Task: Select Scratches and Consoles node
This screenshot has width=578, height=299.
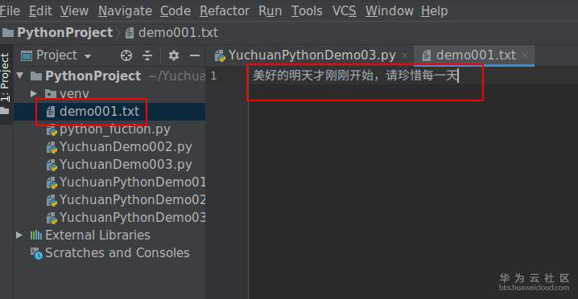Action: coord(118,252)
